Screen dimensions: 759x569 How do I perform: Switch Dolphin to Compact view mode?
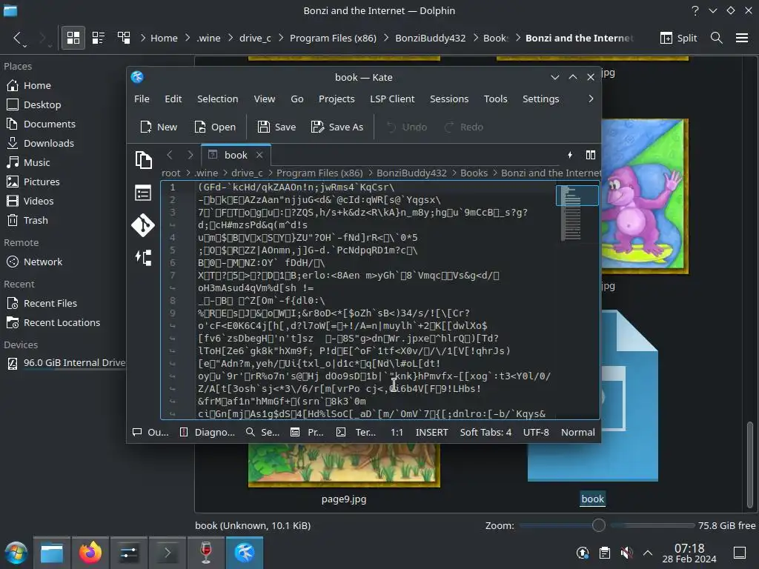[x=99, y=38]
